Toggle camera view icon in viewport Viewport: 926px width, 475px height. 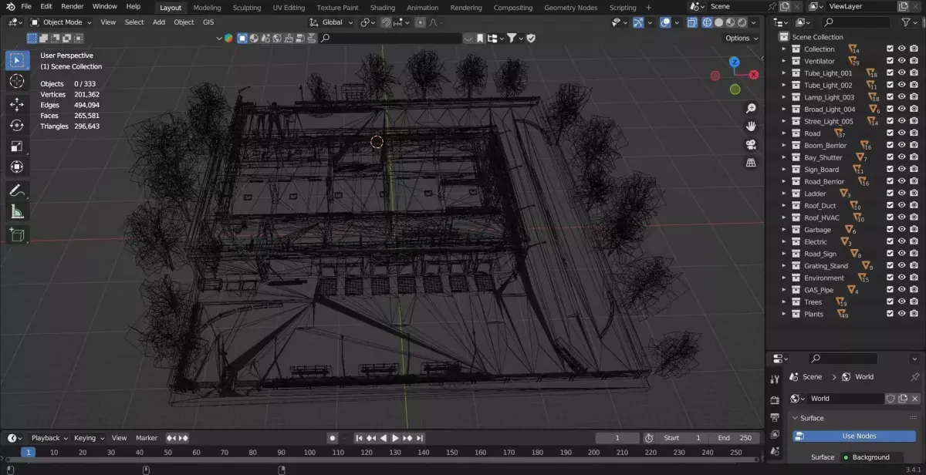(x=751, y=145)
